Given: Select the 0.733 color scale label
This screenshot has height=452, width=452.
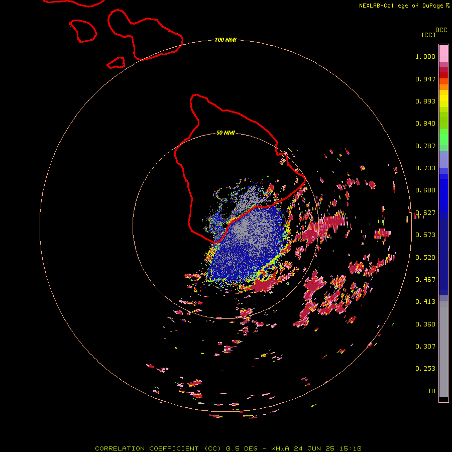Looking at the screenshot, I should [425, 168].
